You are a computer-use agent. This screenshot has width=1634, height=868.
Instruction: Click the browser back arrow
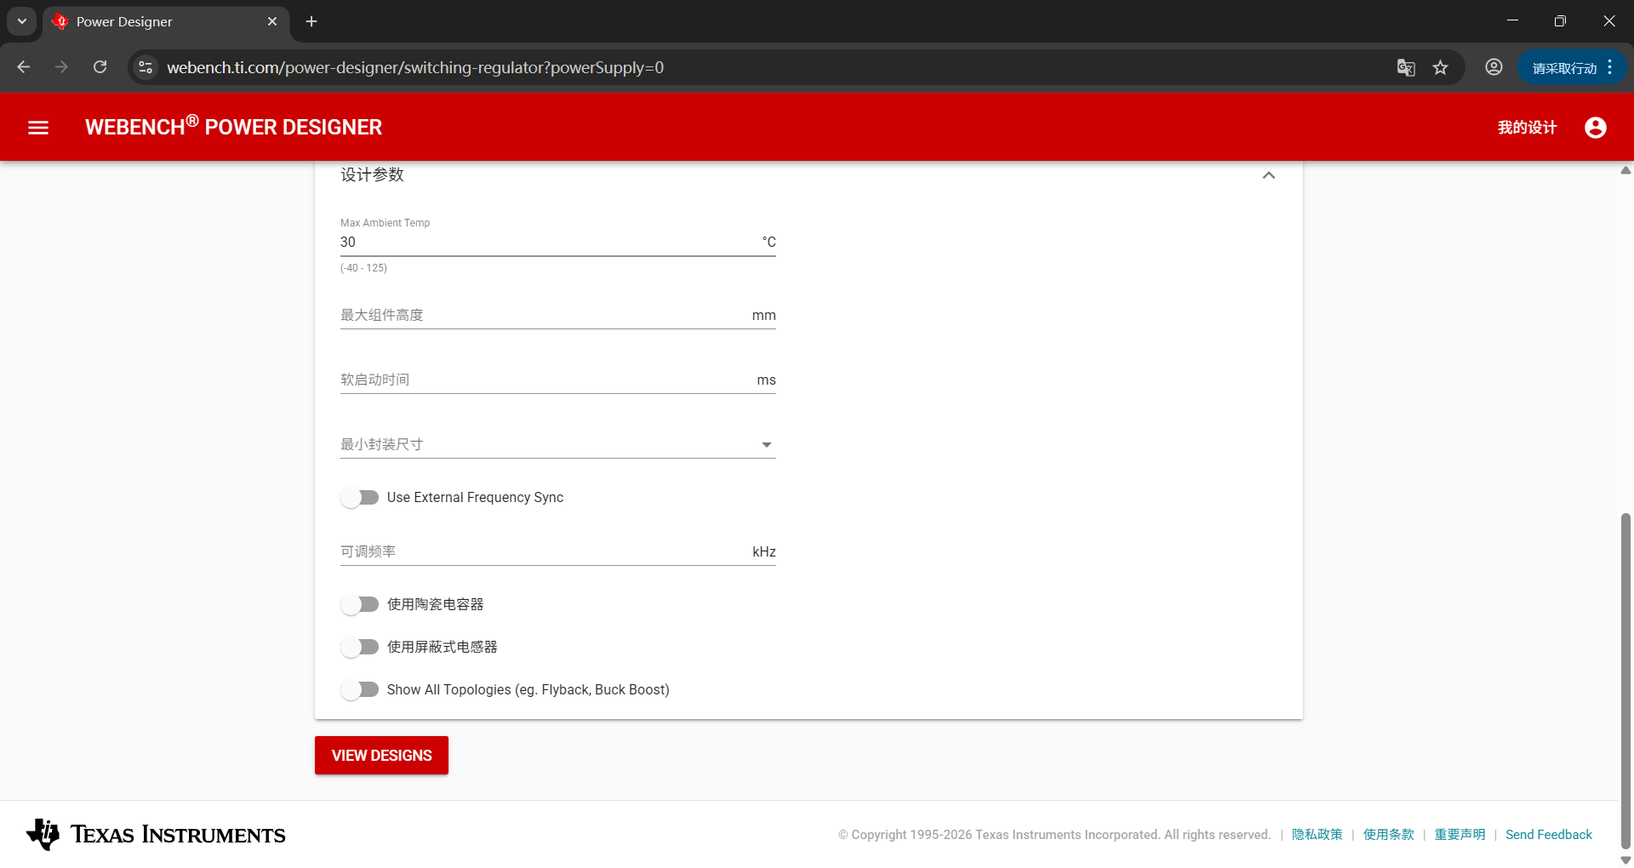point(24,67)
